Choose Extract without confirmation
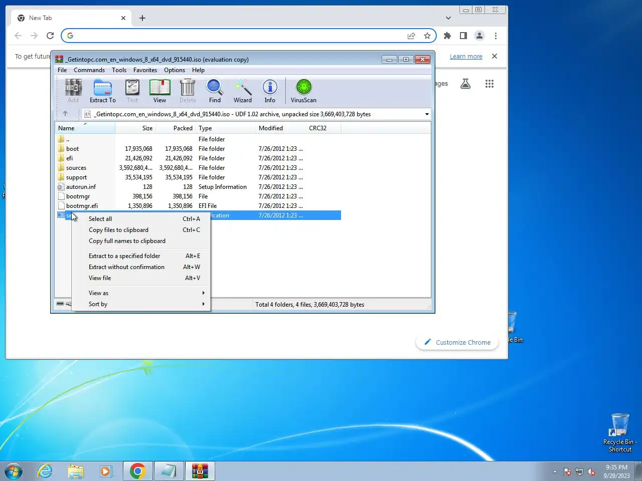642x481 pixels. pyautogui.click(x=141, y=267)
